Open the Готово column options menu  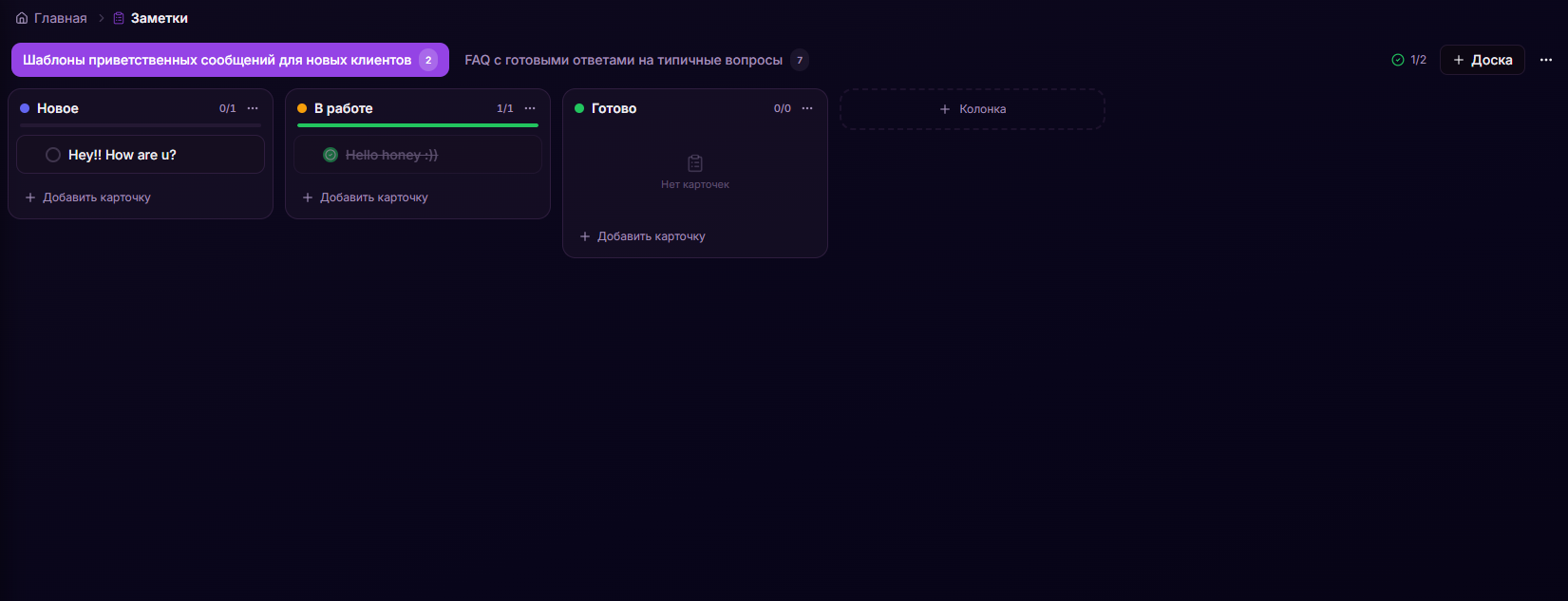tap(807, 108)
